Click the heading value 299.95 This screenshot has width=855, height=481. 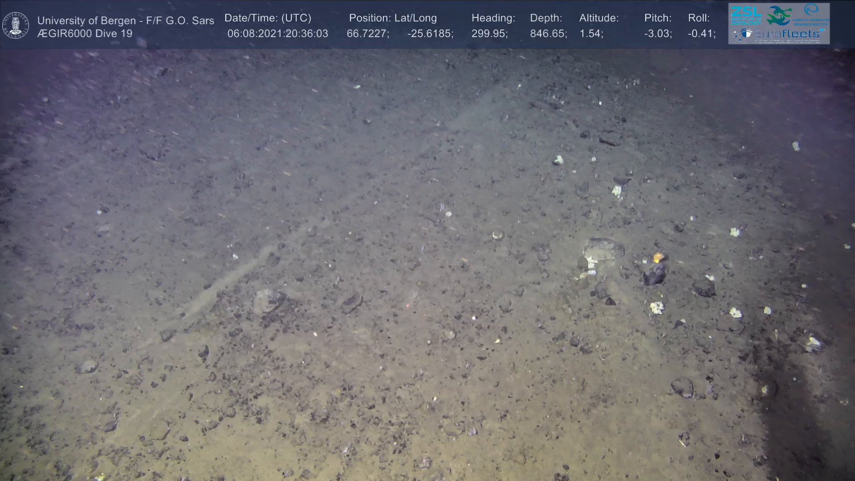tap(489, 34)
